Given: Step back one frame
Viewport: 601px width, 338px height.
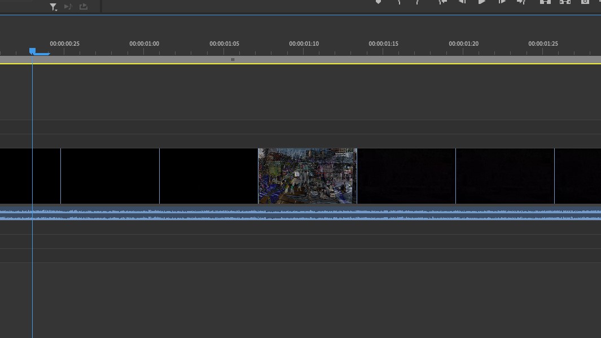Looking at the screenshot, I should (462, 2).
